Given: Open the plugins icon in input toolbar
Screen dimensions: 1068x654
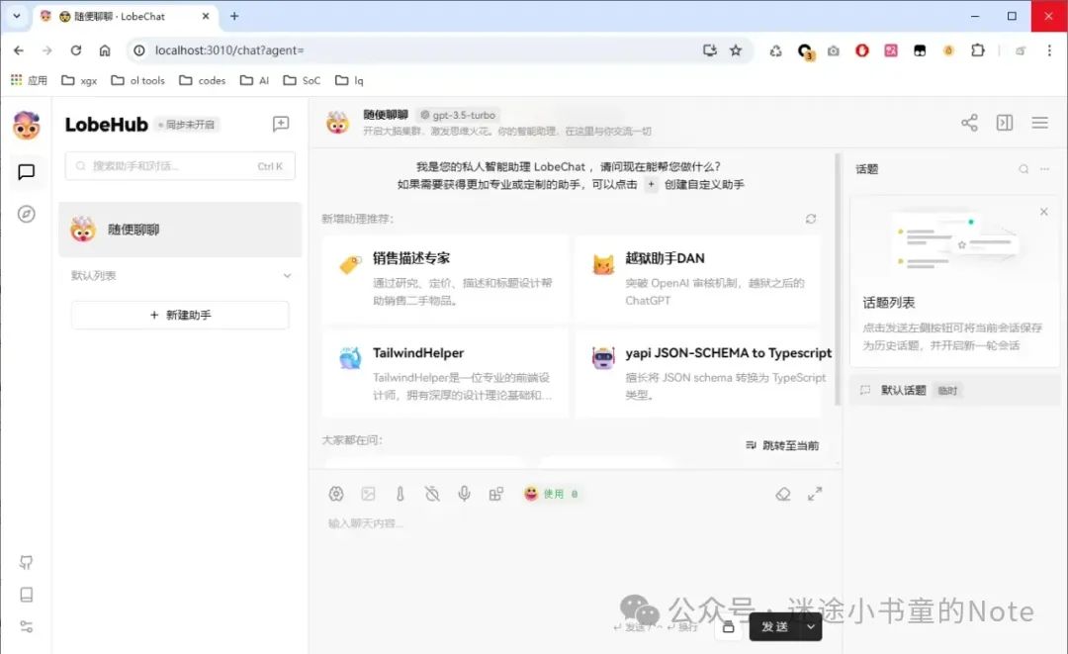Looking at the screenshot, I should 495,494.
